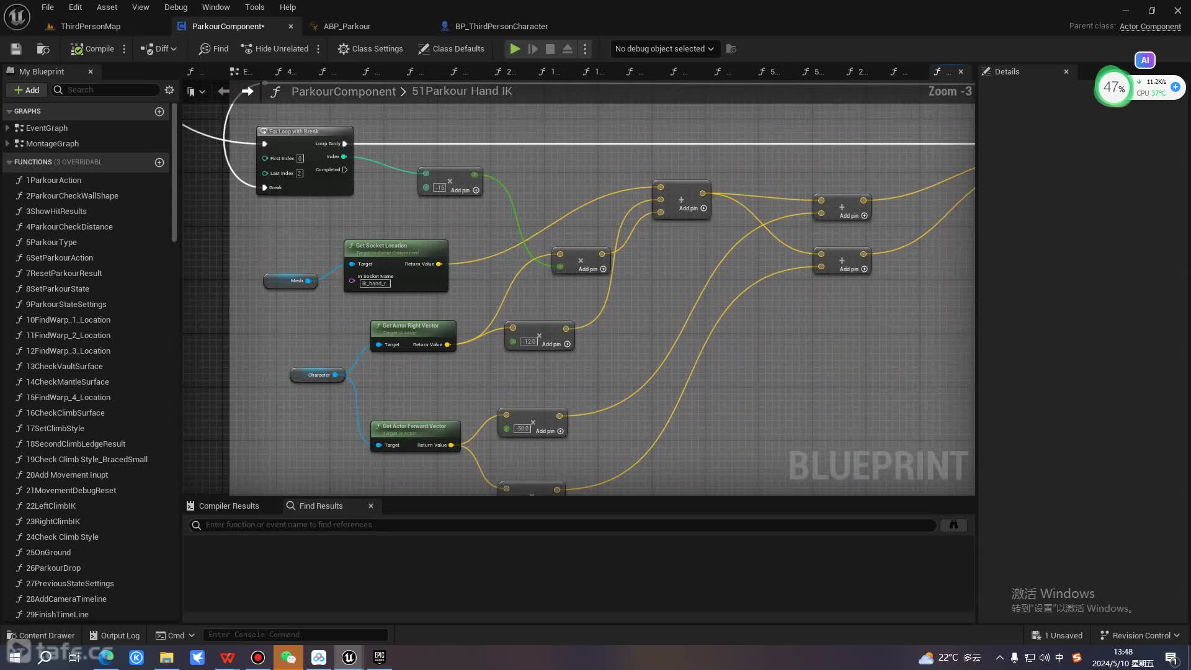The image size is (1191, 670).
Task: Select 13CheckVaultSurface function
Action: [65, 366]
